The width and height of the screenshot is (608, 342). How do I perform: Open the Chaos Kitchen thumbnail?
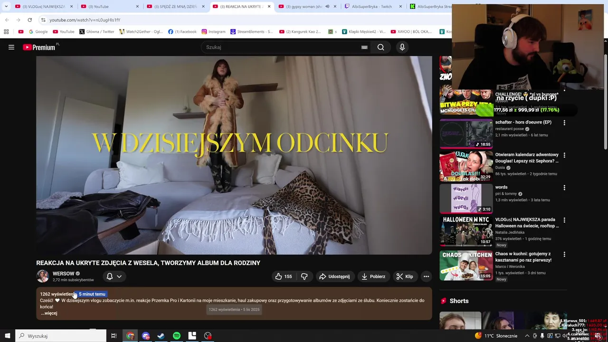tap(466, 266)
